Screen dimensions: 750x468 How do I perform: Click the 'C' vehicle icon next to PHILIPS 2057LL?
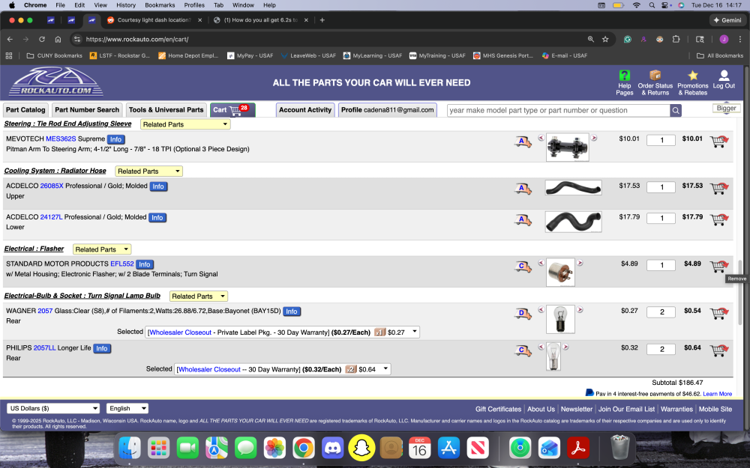[x=523, y=349]
